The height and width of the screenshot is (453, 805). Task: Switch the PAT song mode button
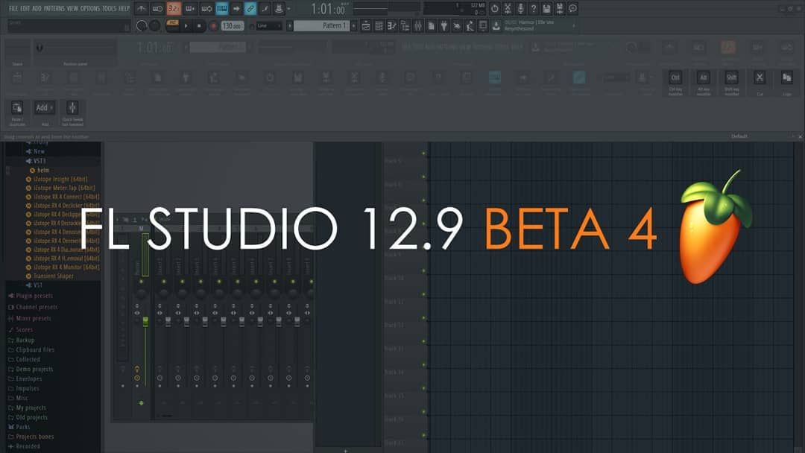[173, 25]
